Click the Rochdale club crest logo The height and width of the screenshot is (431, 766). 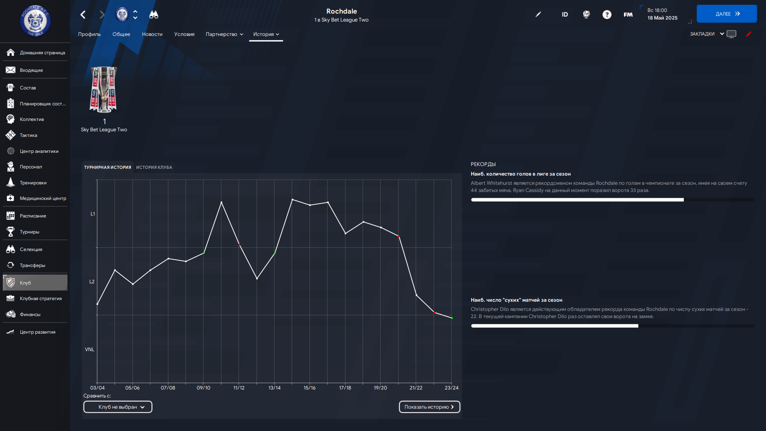[36, 21]
